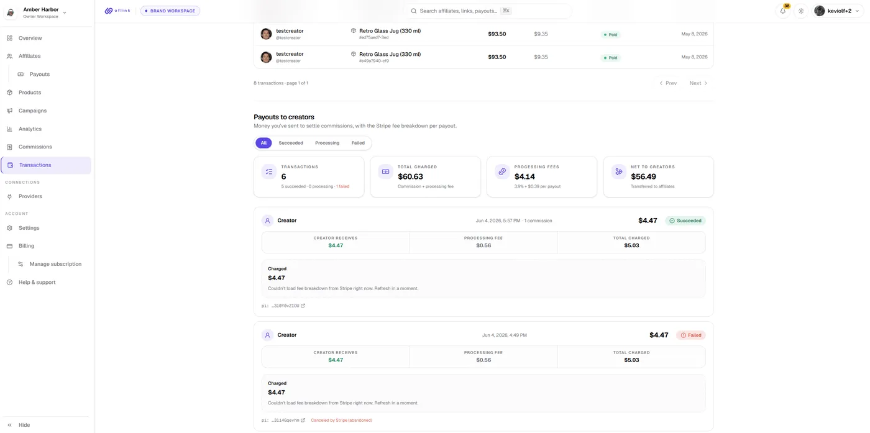This screenshot has width=870, height=433.
Task: Click the Succeeded status badge
Action: point(685,221)
